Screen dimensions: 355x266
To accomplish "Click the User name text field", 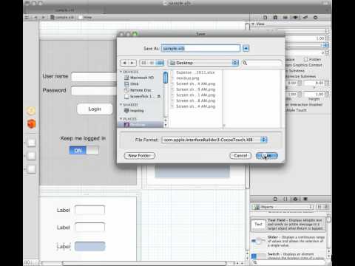I will point(94,77).
